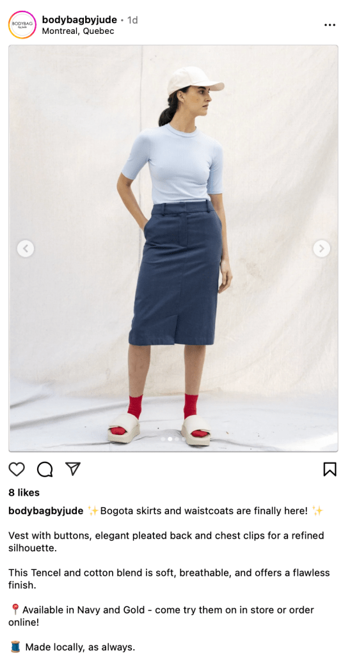Open bodybagbyjude profile picture story
This screenshot has width=343, height=655.
(x=22, y=25)
